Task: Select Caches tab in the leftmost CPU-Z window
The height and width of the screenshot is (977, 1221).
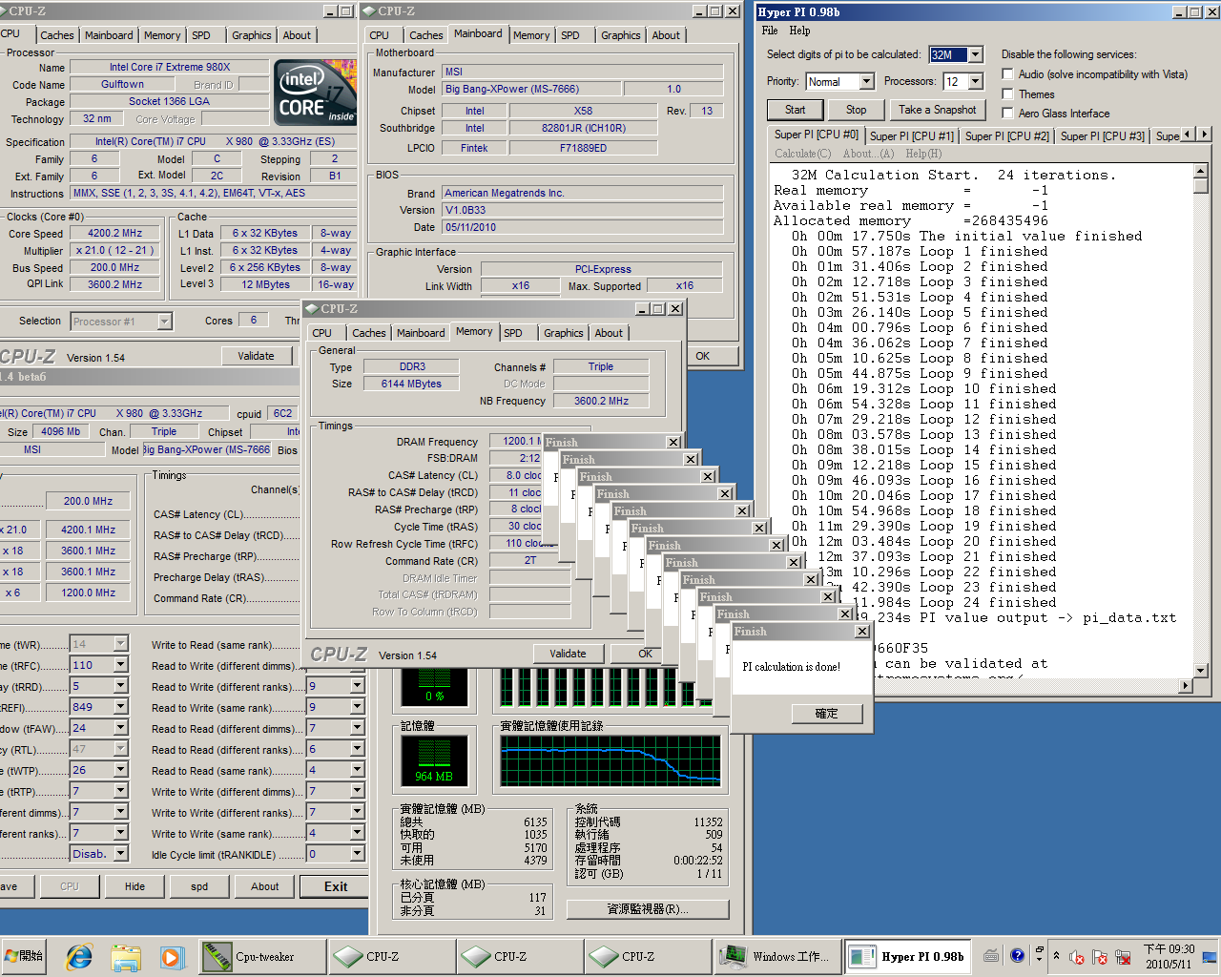Action: 56,35
